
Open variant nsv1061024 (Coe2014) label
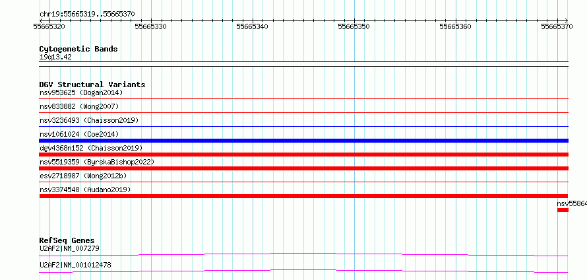pos(79,134)
